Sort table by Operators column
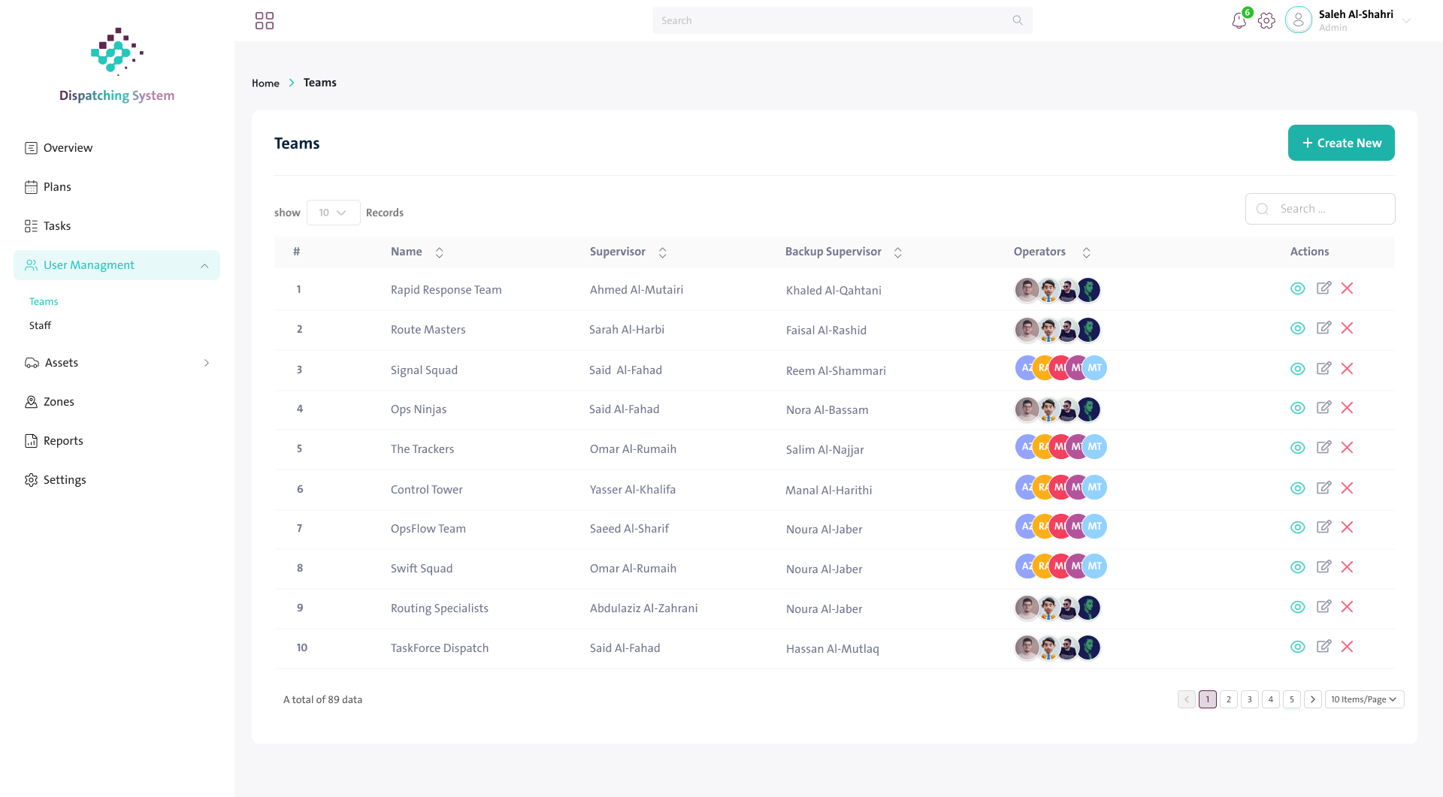Screen dimensions: 1443x797 (1087, 252)
